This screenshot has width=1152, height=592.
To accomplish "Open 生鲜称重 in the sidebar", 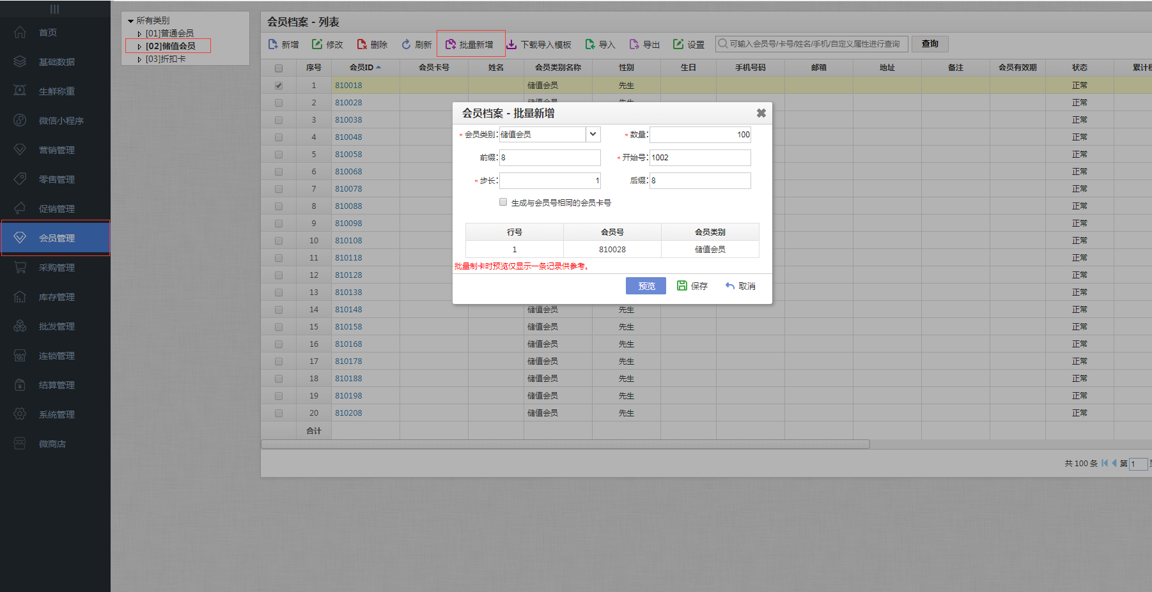I will (56, 91).
